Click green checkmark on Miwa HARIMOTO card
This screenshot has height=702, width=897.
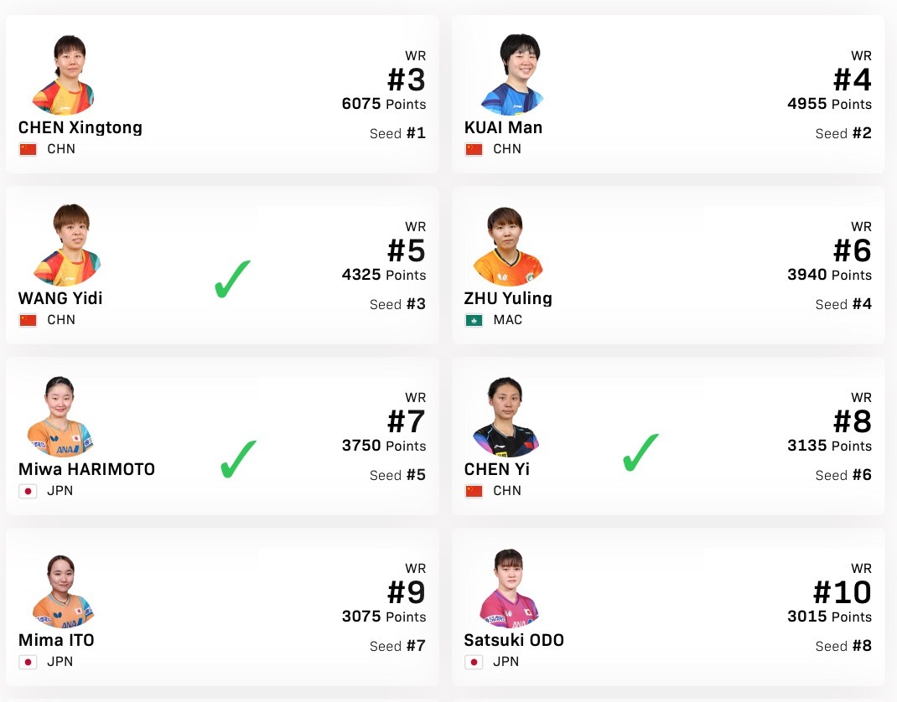click(239, 459)
